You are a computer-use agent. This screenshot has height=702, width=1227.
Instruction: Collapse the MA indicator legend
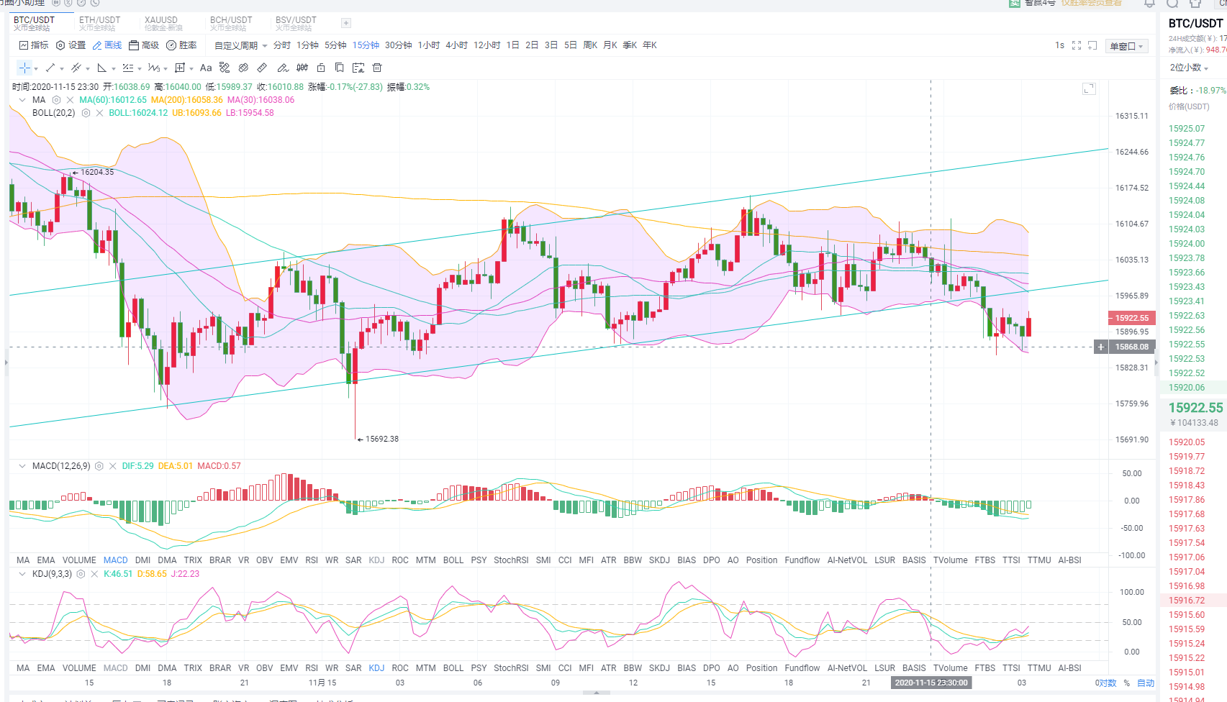coord(22,100)
